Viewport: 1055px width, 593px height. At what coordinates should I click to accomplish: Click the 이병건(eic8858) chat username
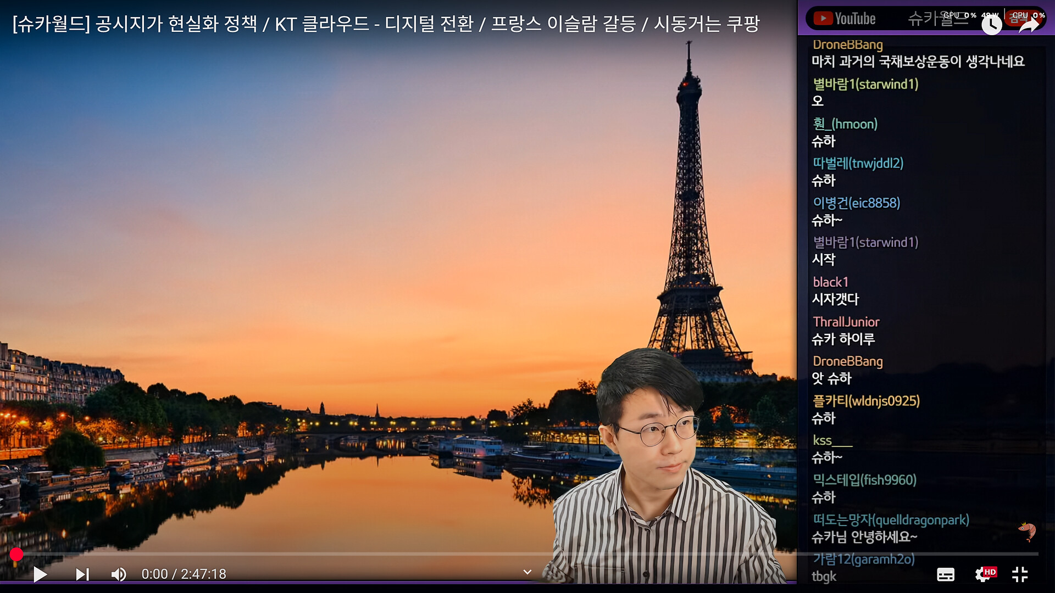pyautogui.click(x=856, y=203)
